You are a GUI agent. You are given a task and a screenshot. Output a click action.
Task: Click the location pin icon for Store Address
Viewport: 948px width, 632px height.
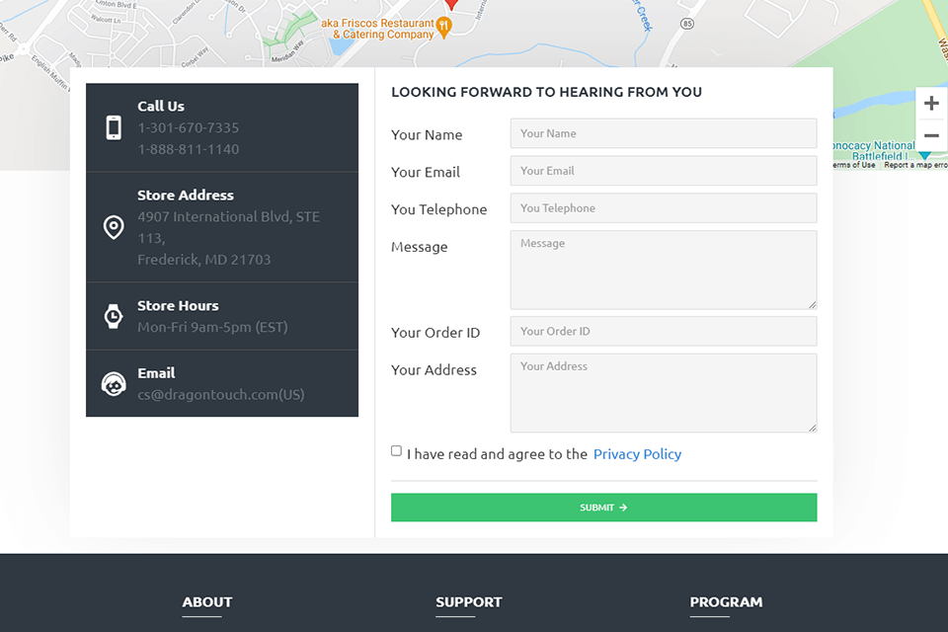[114, 227]
